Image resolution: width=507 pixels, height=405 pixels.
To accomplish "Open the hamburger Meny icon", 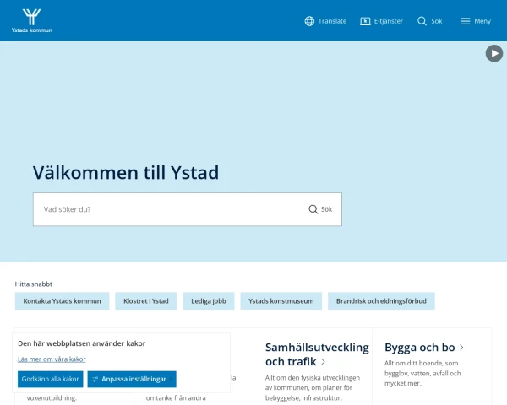I will pos(465,21).
